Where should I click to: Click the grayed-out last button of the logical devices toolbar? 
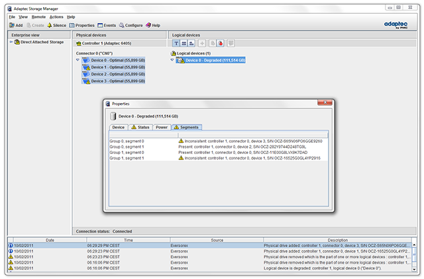[231, 43]
